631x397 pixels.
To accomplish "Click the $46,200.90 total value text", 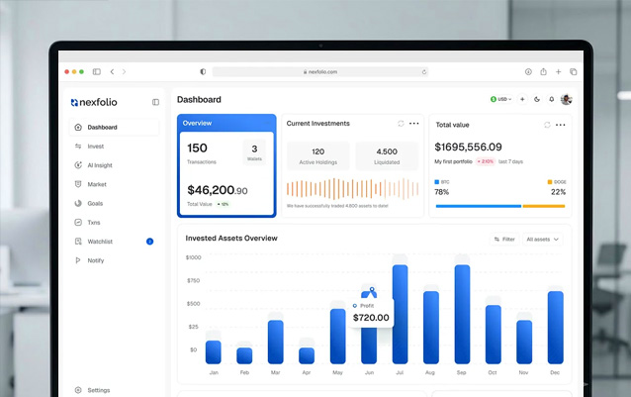I will pyautogui.click(x=218, y=190).
